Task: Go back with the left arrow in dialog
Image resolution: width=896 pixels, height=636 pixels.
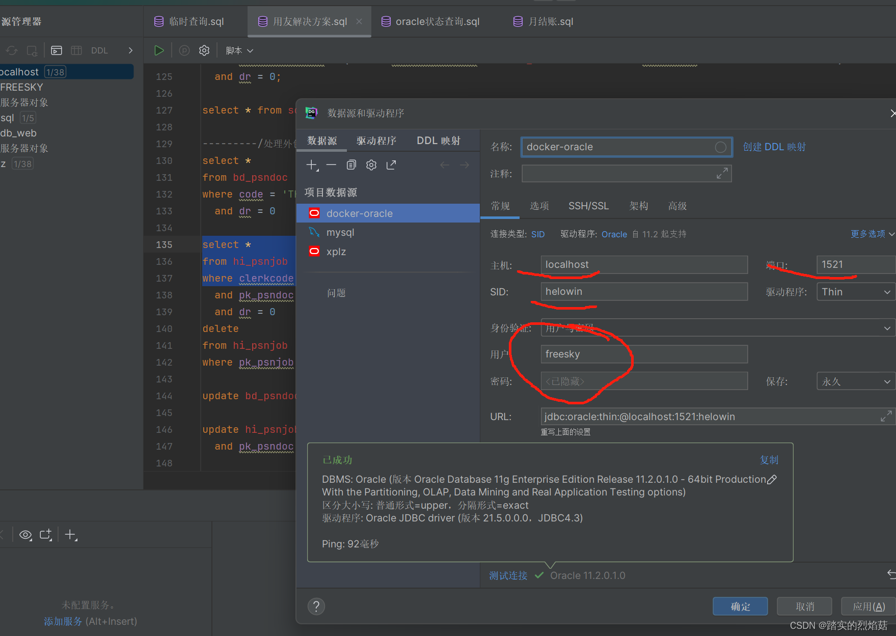Action: point(445,165)
